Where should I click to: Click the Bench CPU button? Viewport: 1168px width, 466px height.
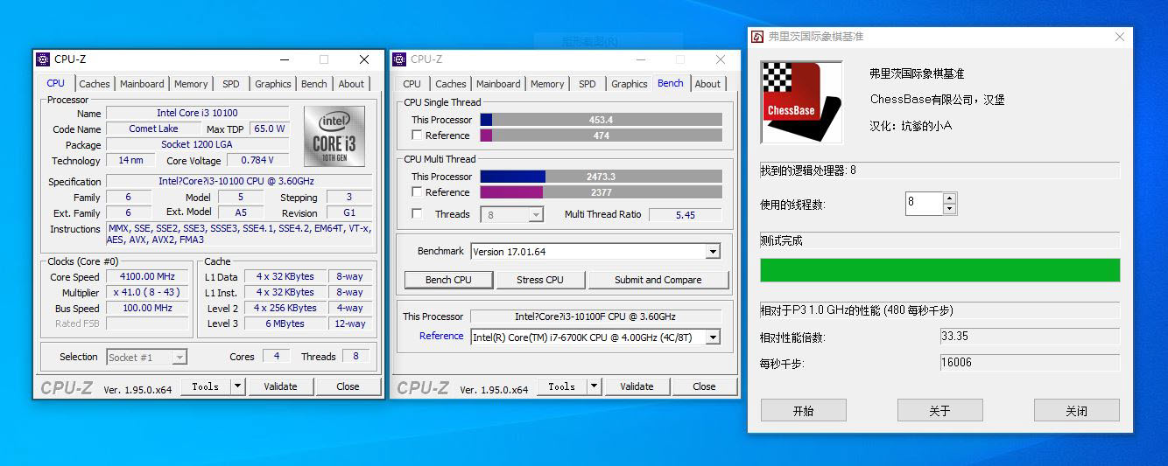[x=448, y=280]
